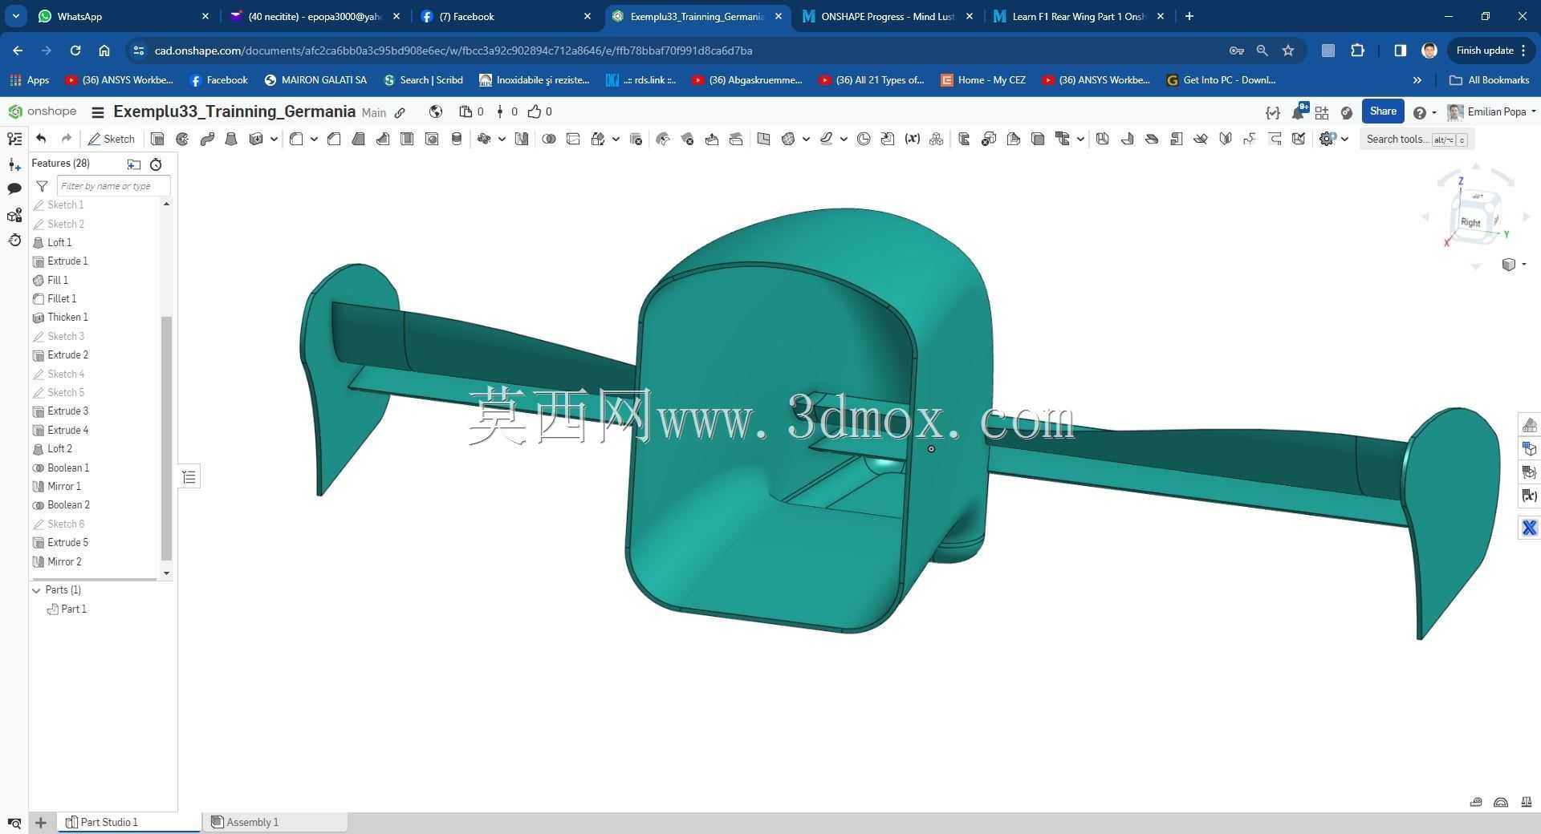Select the Sweep tool
1541x834 pixels.
[207, 139]
